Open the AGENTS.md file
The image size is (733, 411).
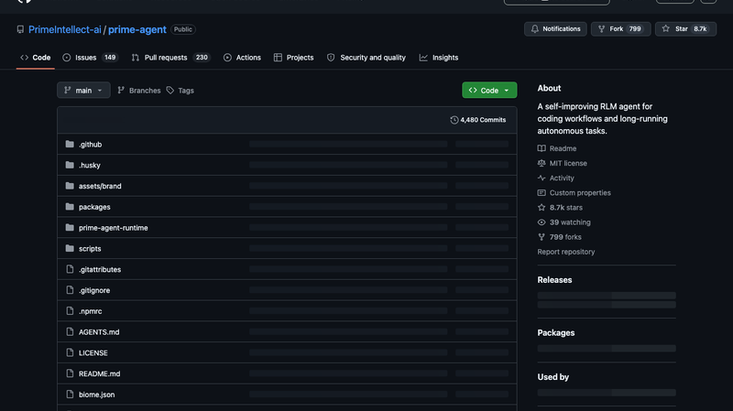tap(99, 332)
